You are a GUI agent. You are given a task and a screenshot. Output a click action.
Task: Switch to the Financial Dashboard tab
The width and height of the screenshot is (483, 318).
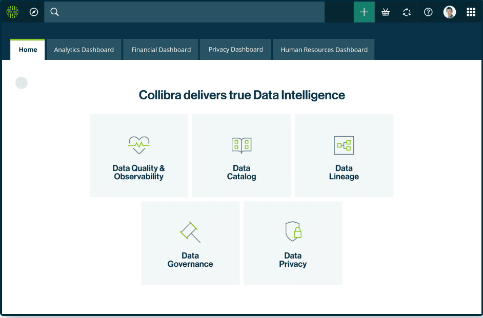tap(160, 50)
